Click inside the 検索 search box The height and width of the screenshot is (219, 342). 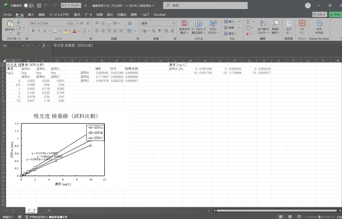205,5
